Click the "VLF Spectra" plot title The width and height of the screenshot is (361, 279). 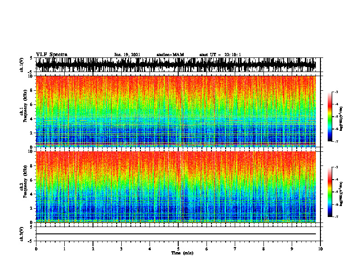point(52,55)
